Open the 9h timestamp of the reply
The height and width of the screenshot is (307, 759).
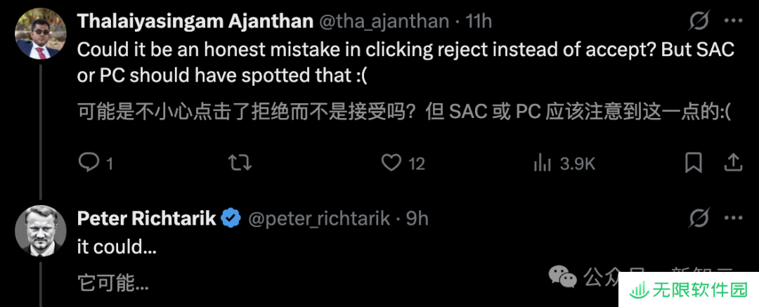pyautogui.click(x=417, y=219)
